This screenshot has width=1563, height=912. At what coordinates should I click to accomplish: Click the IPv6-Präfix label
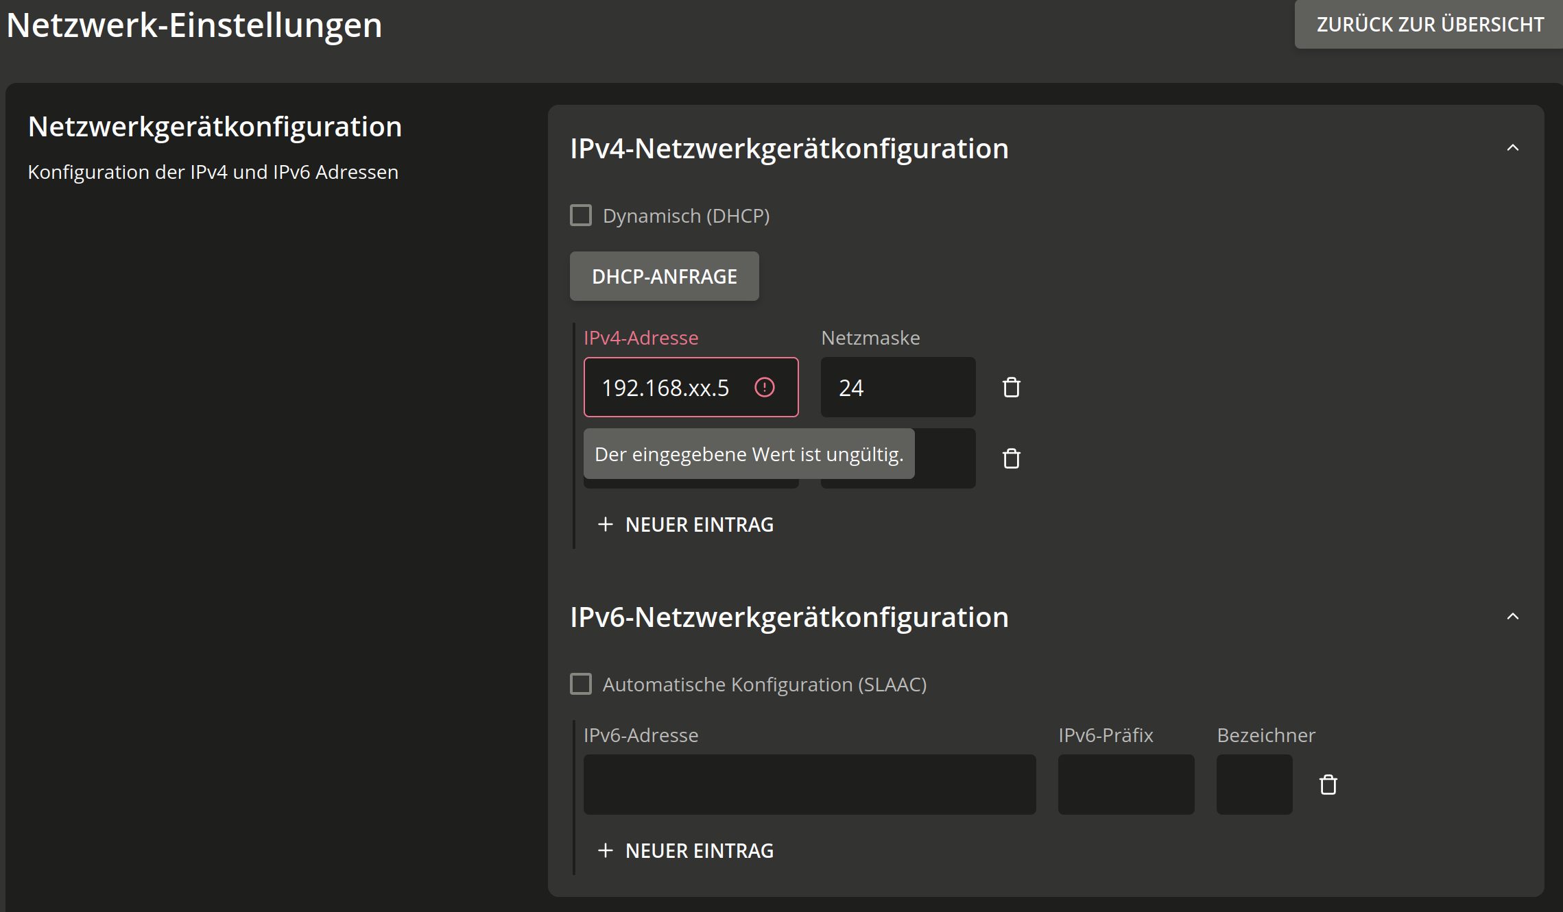[x=1106, y=735]
